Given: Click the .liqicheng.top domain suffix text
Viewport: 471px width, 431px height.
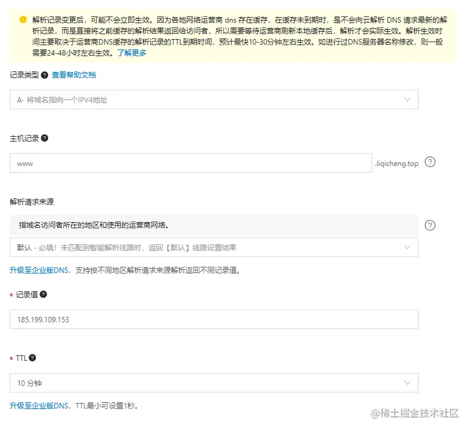Looking at the screenshot, I should [396, 164].
